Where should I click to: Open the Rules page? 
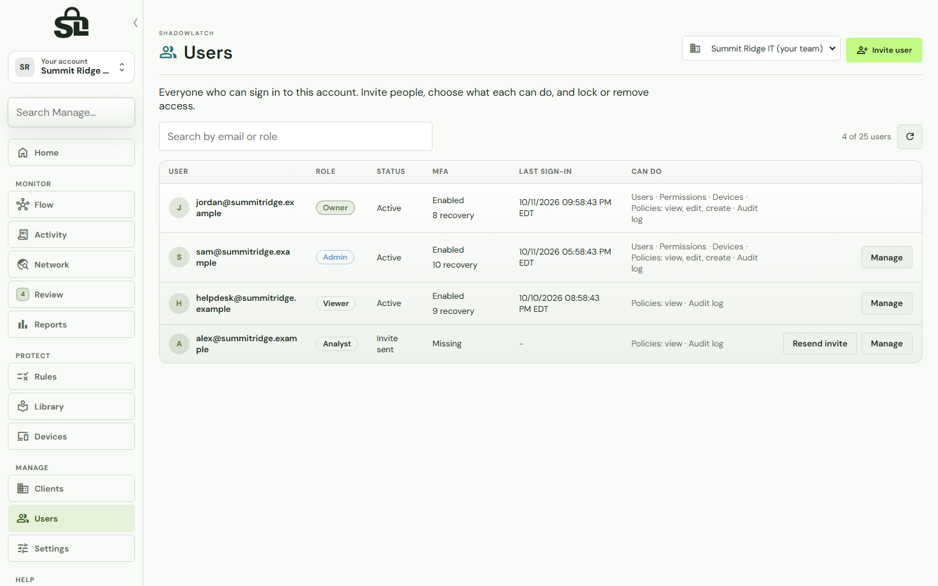point(71,376)
